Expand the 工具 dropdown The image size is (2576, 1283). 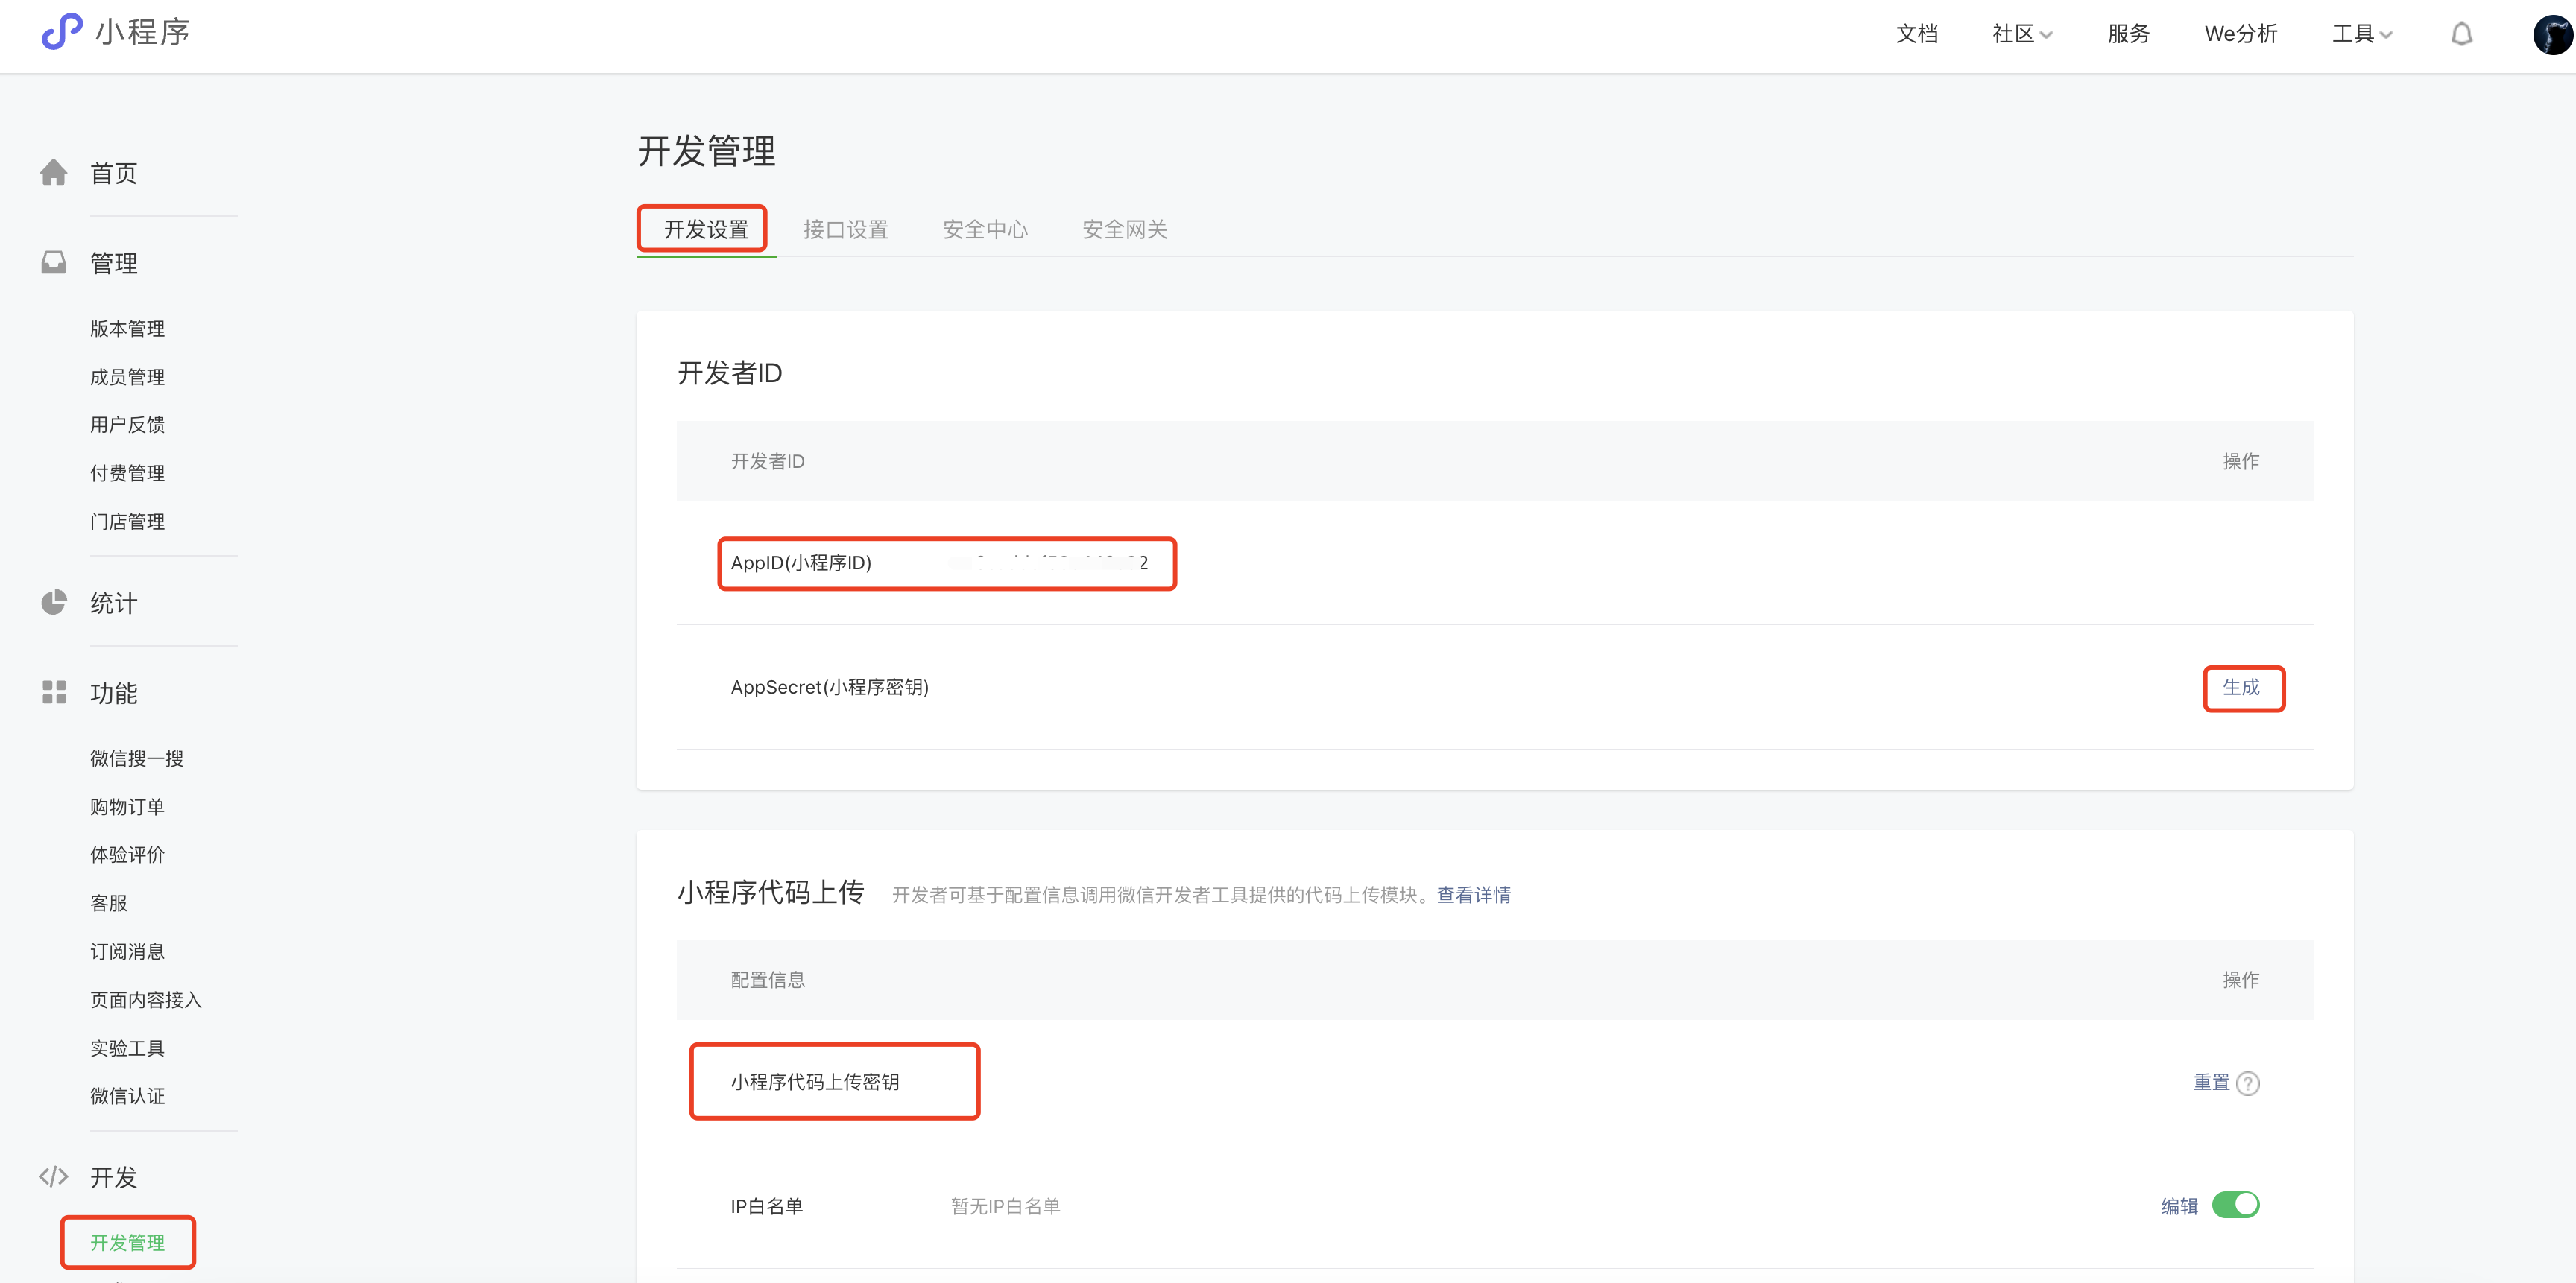(x=2362, y=34)
